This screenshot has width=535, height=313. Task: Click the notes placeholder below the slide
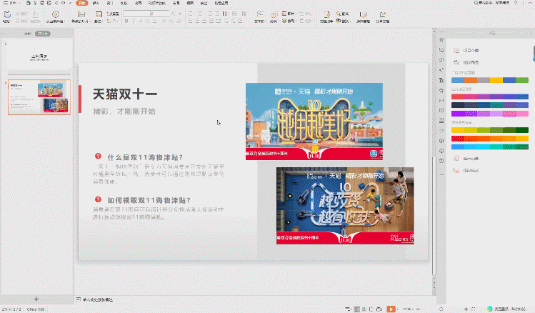point(99,299)
